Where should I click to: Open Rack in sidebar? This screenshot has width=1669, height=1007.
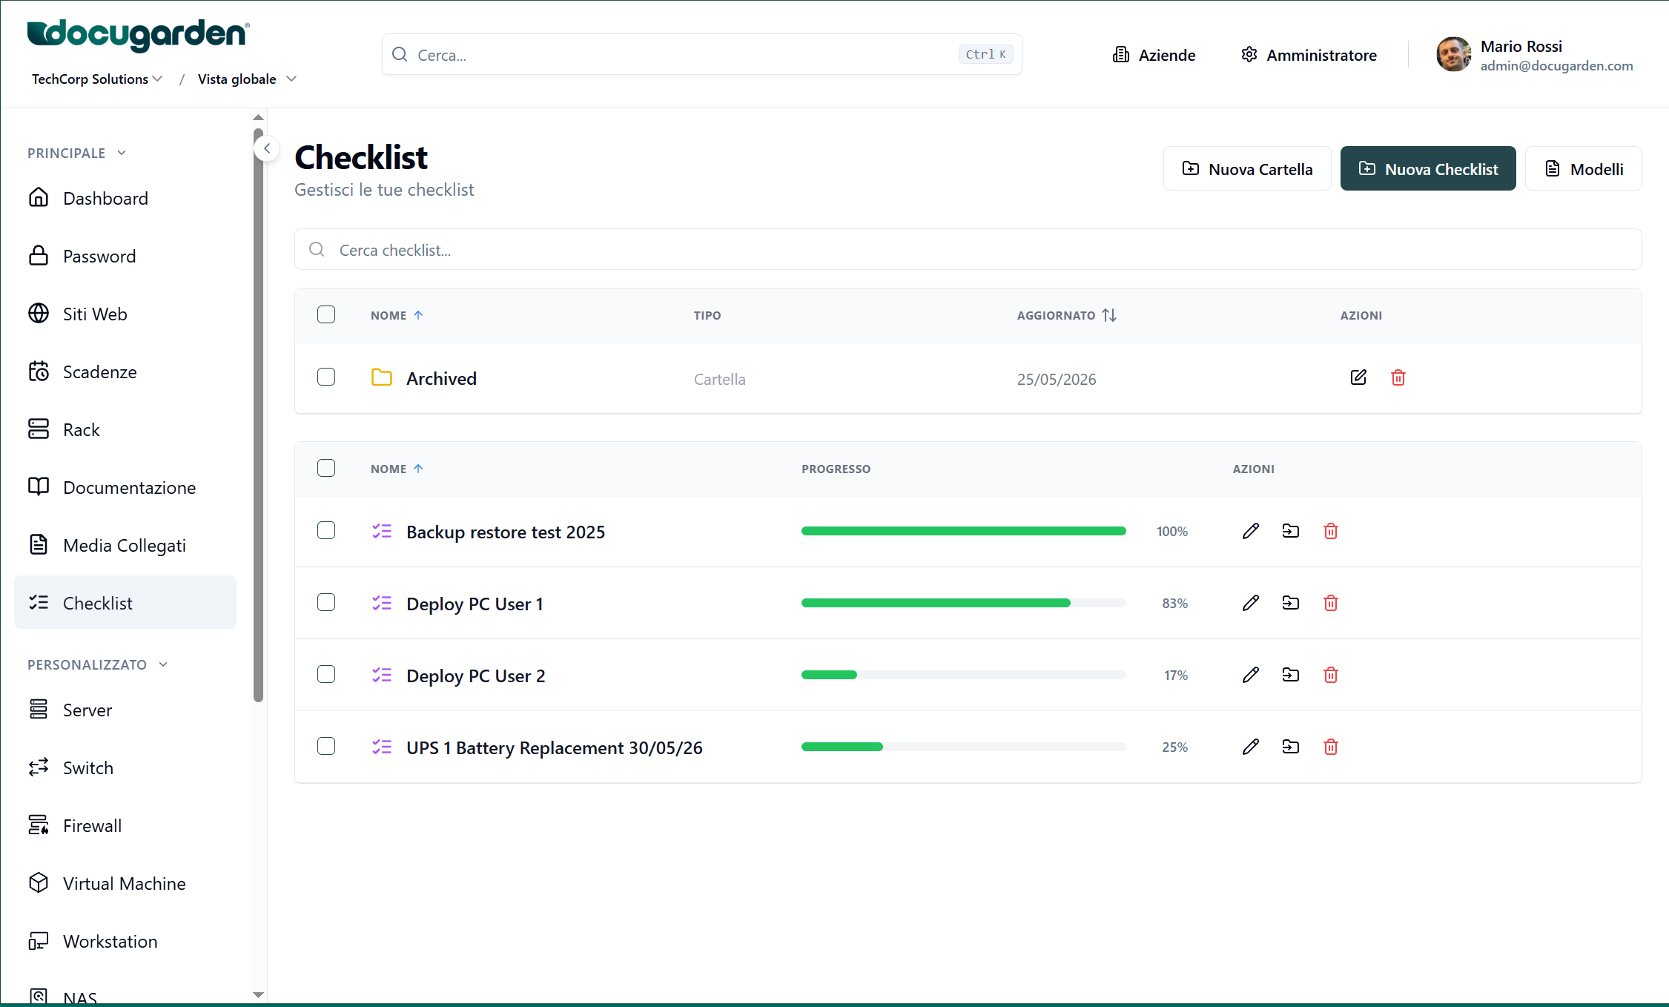[x=125, y=429]
